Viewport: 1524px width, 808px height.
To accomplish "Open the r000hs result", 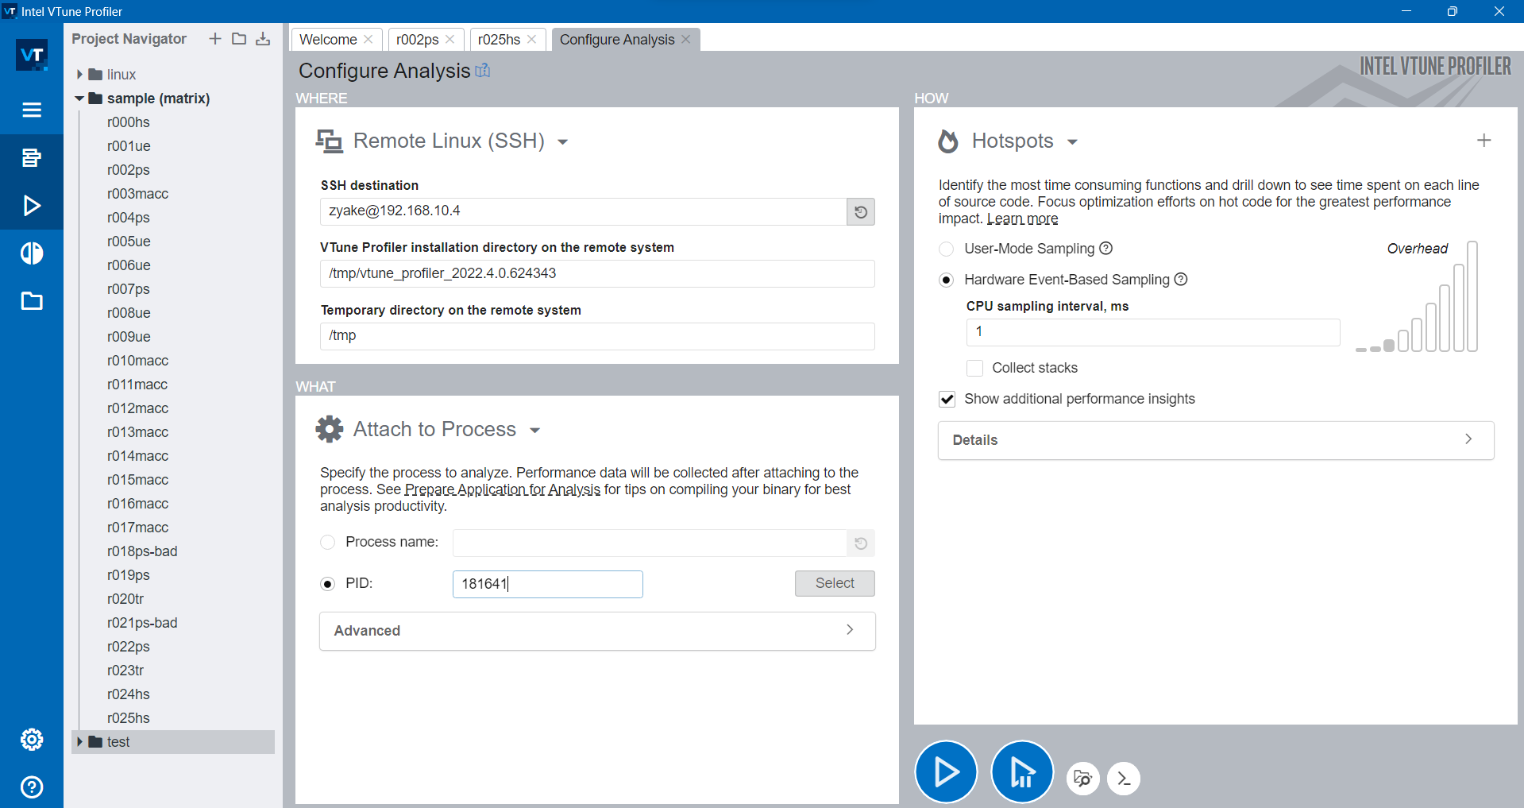I will coord(129,122).
